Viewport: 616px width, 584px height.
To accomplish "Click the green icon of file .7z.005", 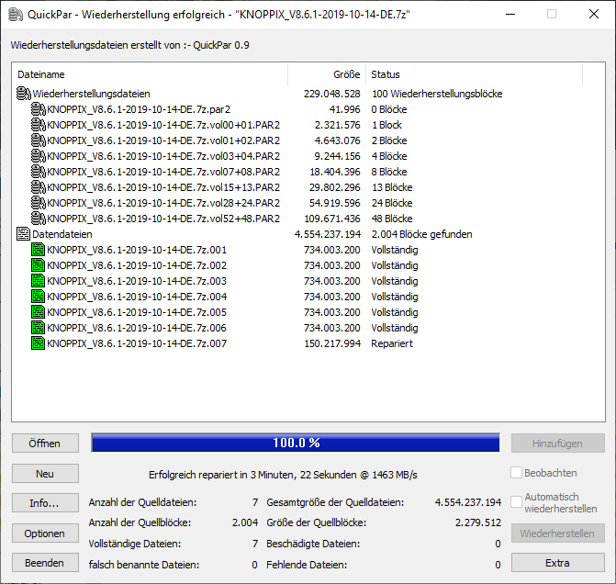I will coord(39,312).
